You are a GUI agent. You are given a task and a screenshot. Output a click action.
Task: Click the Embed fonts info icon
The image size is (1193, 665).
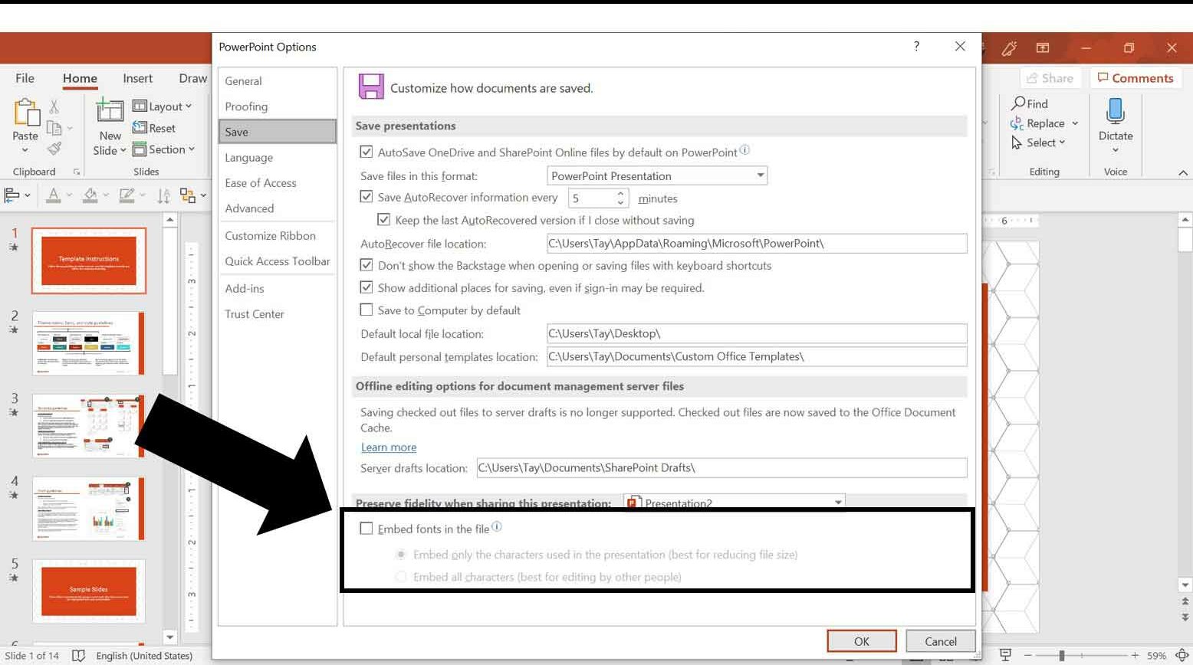pyautogui.click(x=497, y=526)
